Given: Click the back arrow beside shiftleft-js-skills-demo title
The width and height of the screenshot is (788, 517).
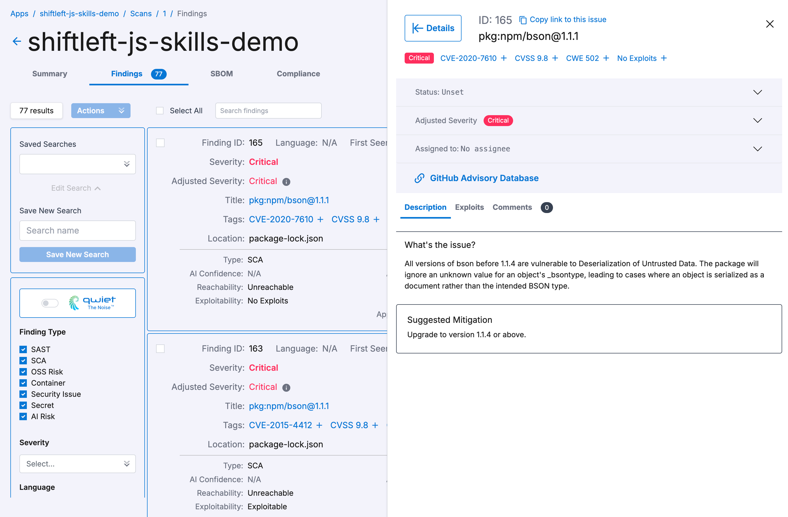Looking at the screenshot, I should [16, 41].
